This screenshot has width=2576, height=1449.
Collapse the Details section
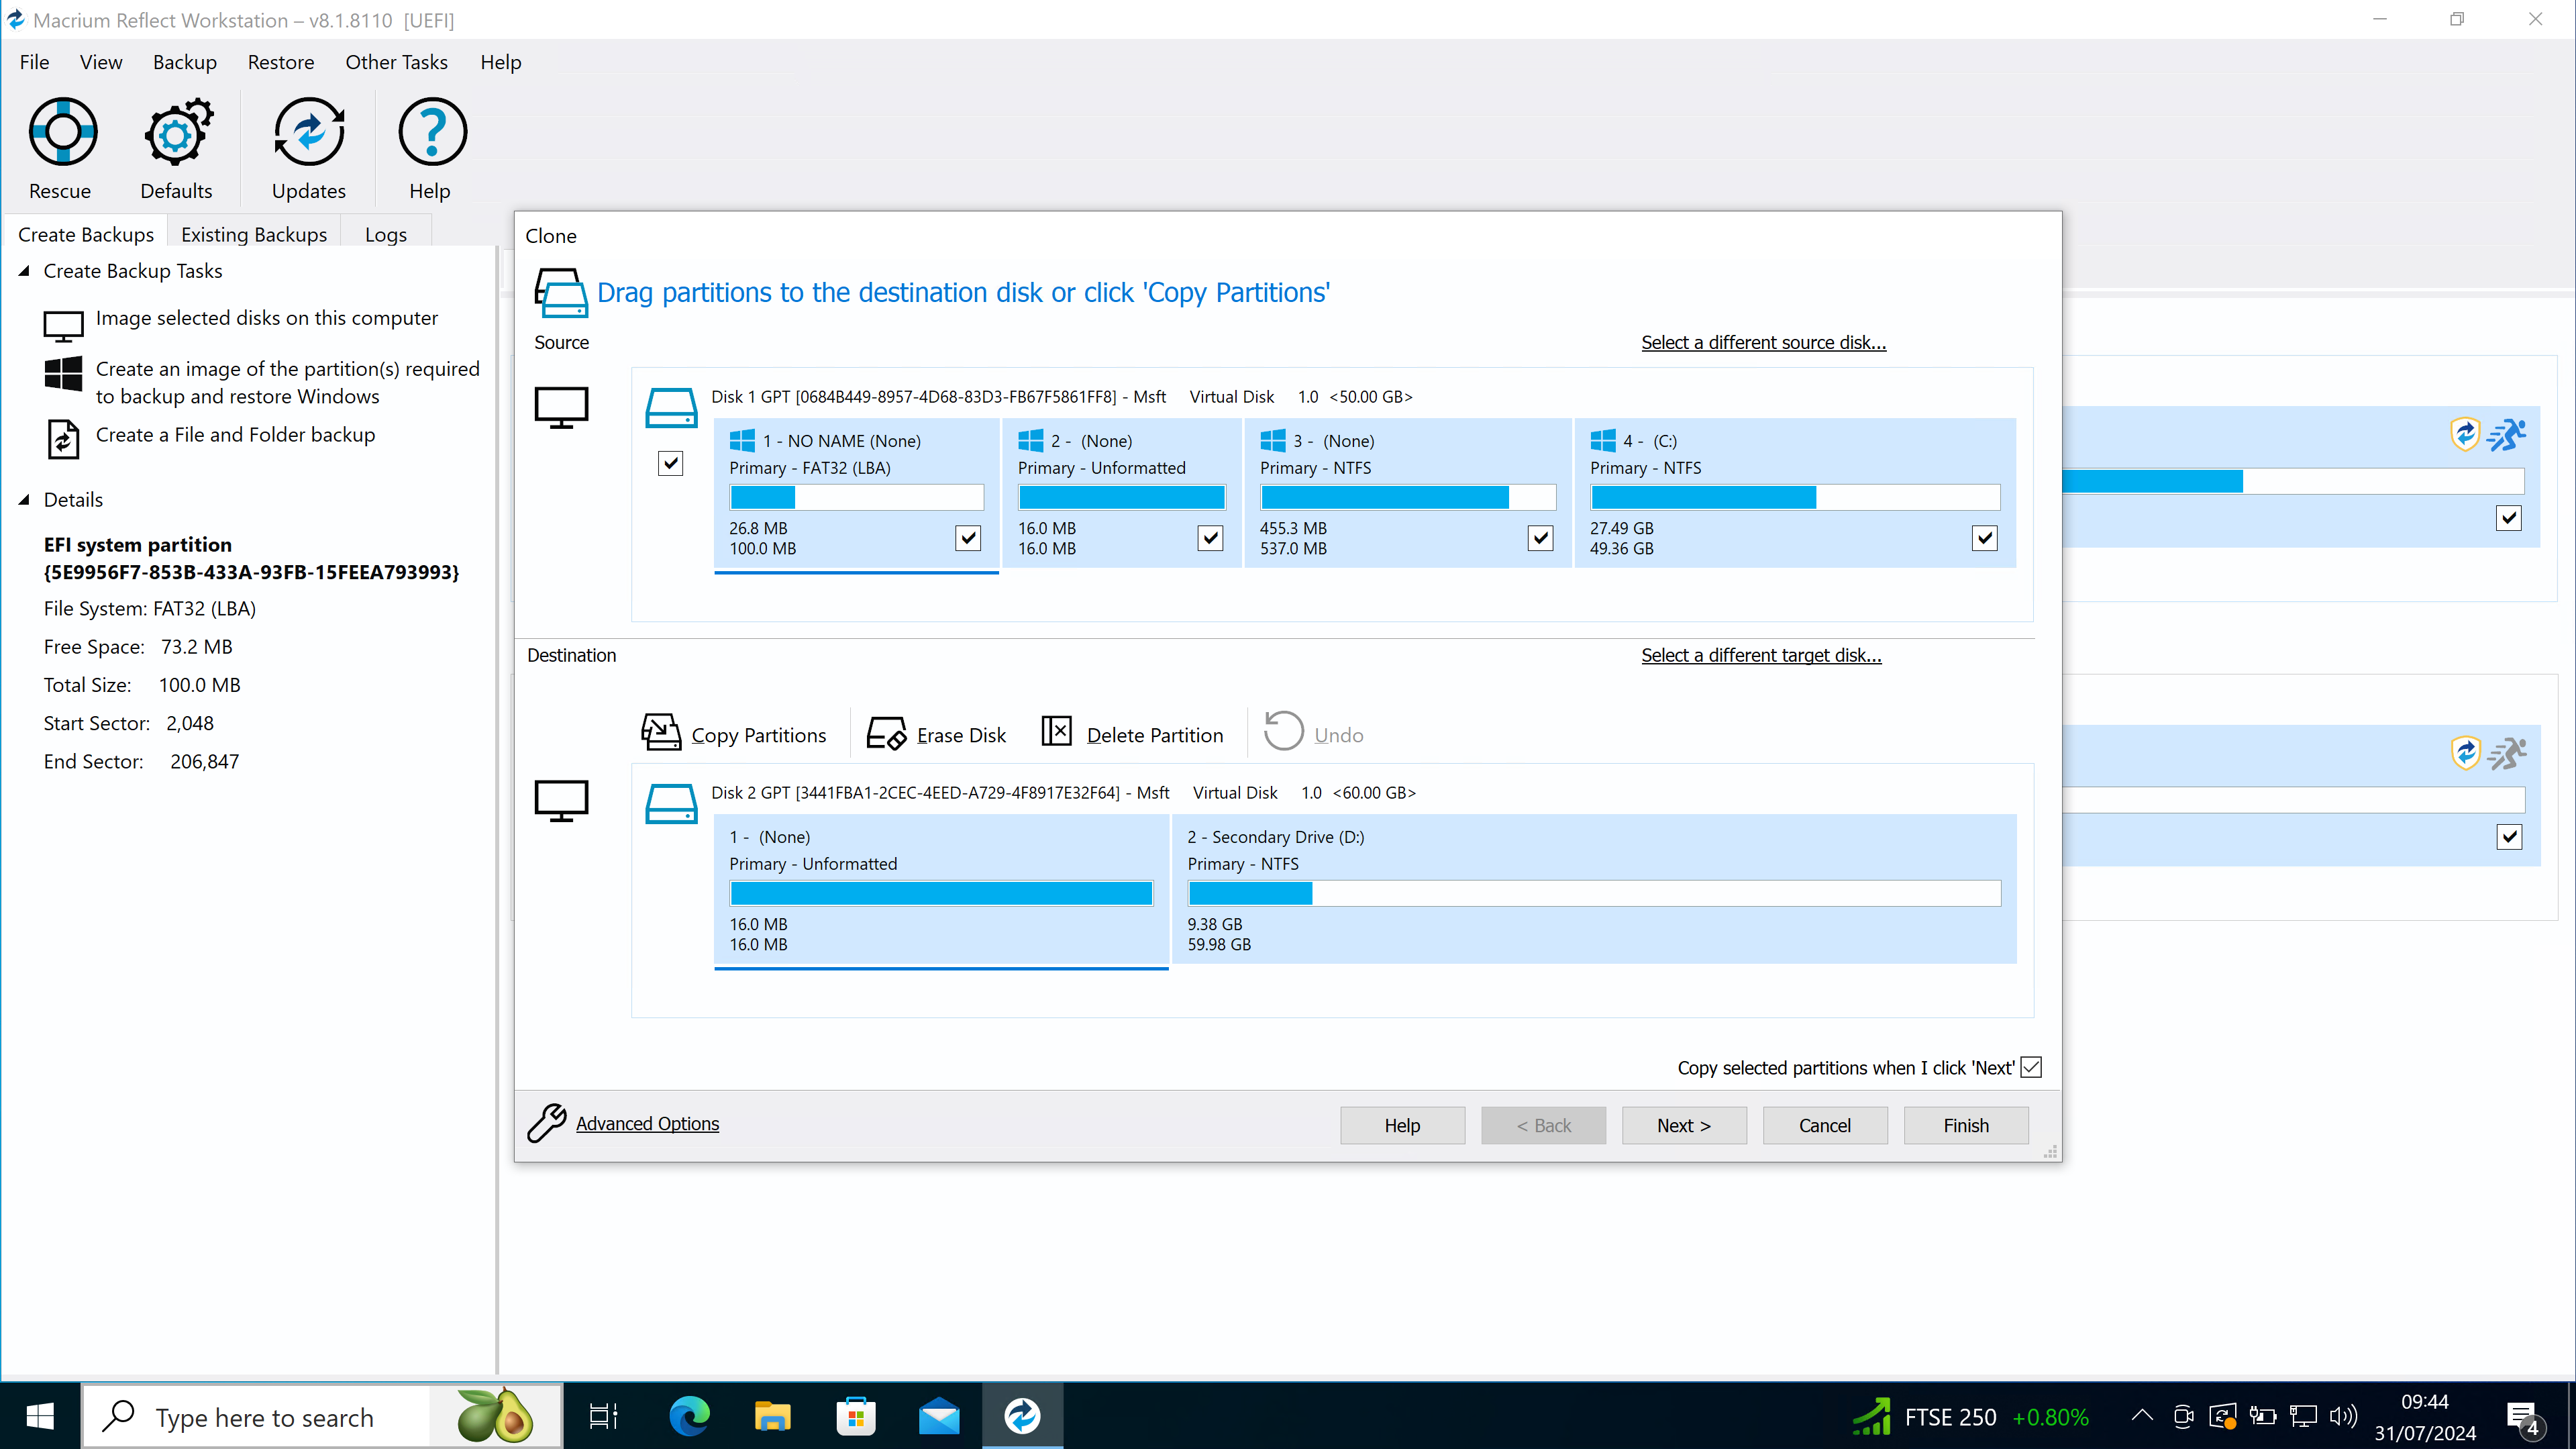click(24, 499)
